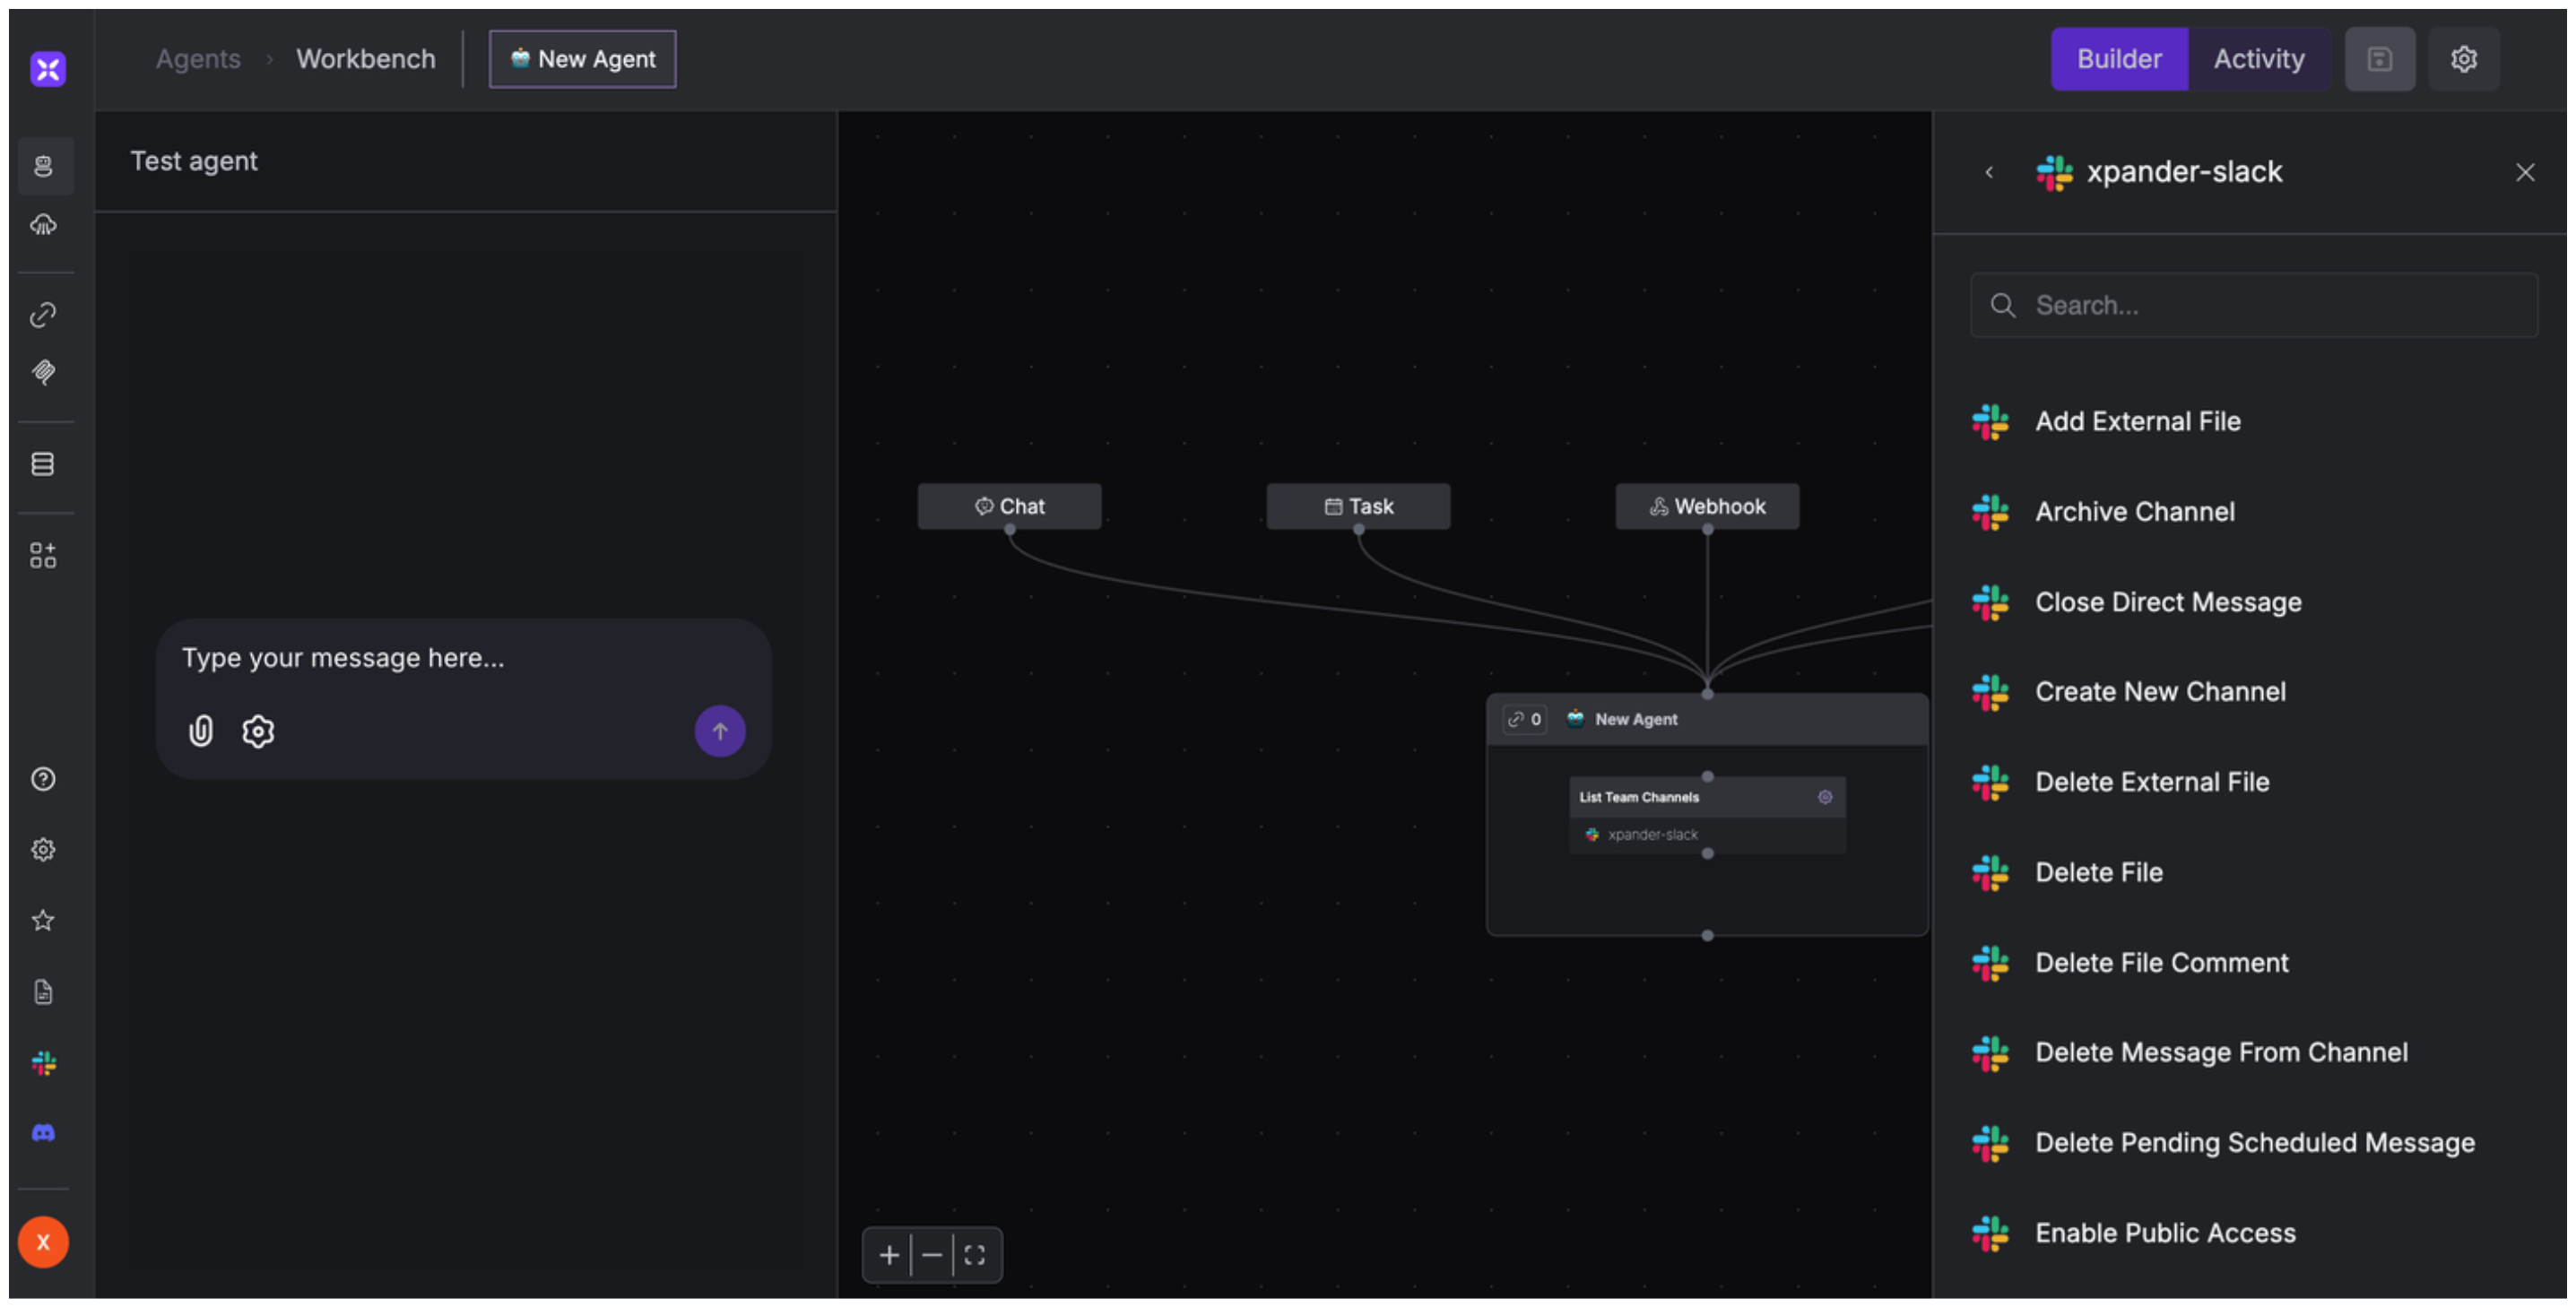Click the New Agent name button
Screen dimensions: 2576x1307
point(582,59)
